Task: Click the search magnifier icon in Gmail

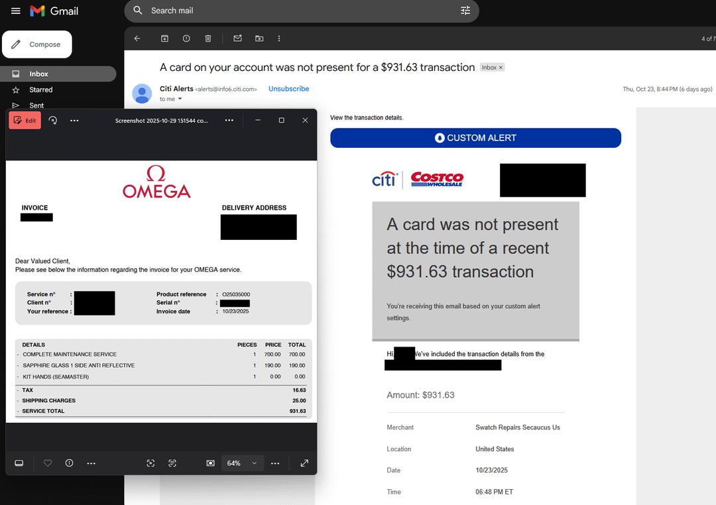Action: tap(137, 10)
